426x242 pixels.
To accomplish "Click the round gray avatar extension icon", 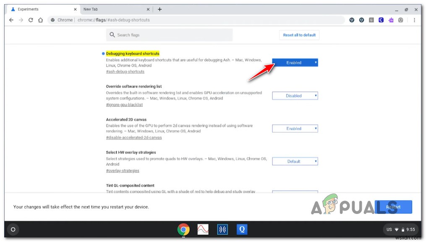I will tap(401, 20).
